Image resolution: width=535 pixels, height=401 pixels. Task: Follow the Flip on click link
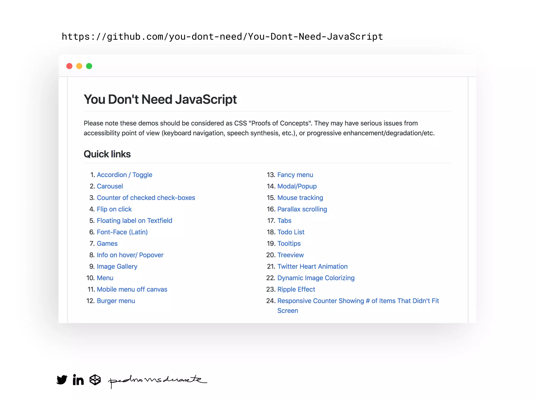pos(114,209)
